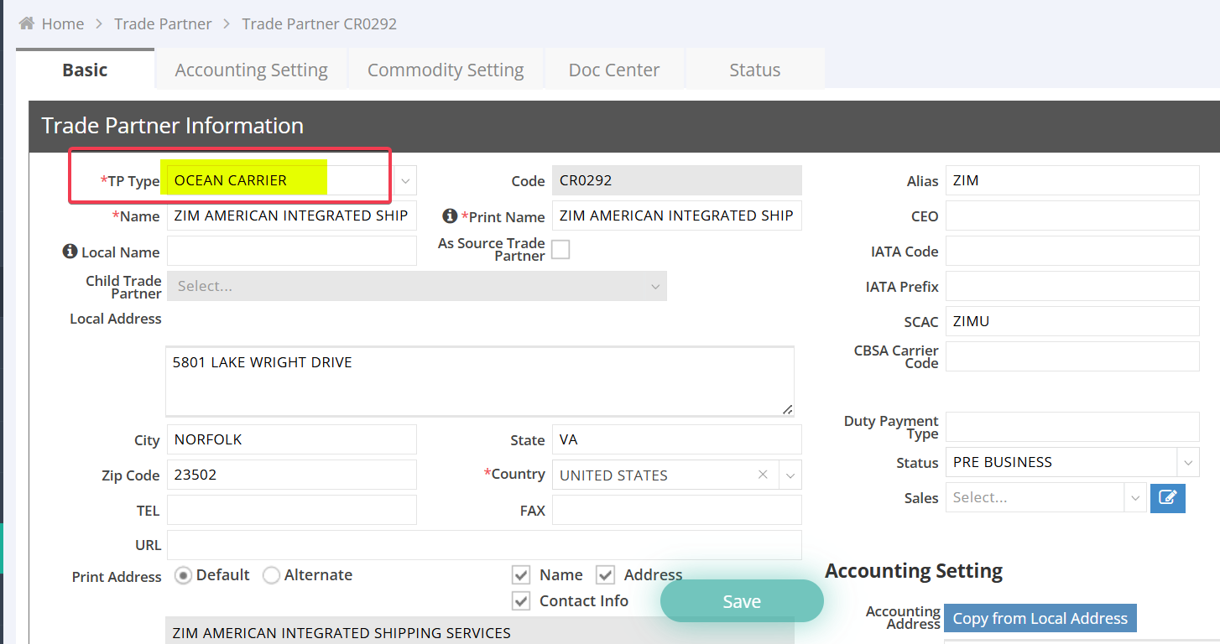Screen dimensions: 1220x644
Task: Choose the Default print address option
Action: point(183,575)
